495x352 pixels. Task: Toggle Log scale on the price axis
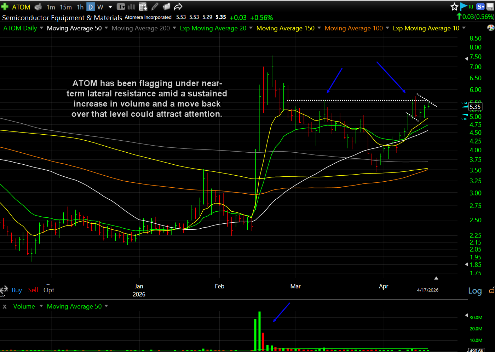click(x=475, y=291)
